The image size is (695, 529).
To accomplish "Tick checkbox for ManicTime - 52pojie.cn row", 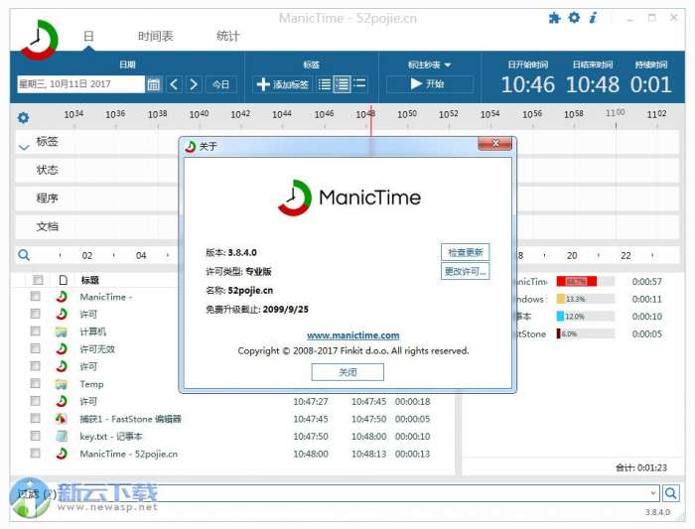I will [x=35, y=453].
